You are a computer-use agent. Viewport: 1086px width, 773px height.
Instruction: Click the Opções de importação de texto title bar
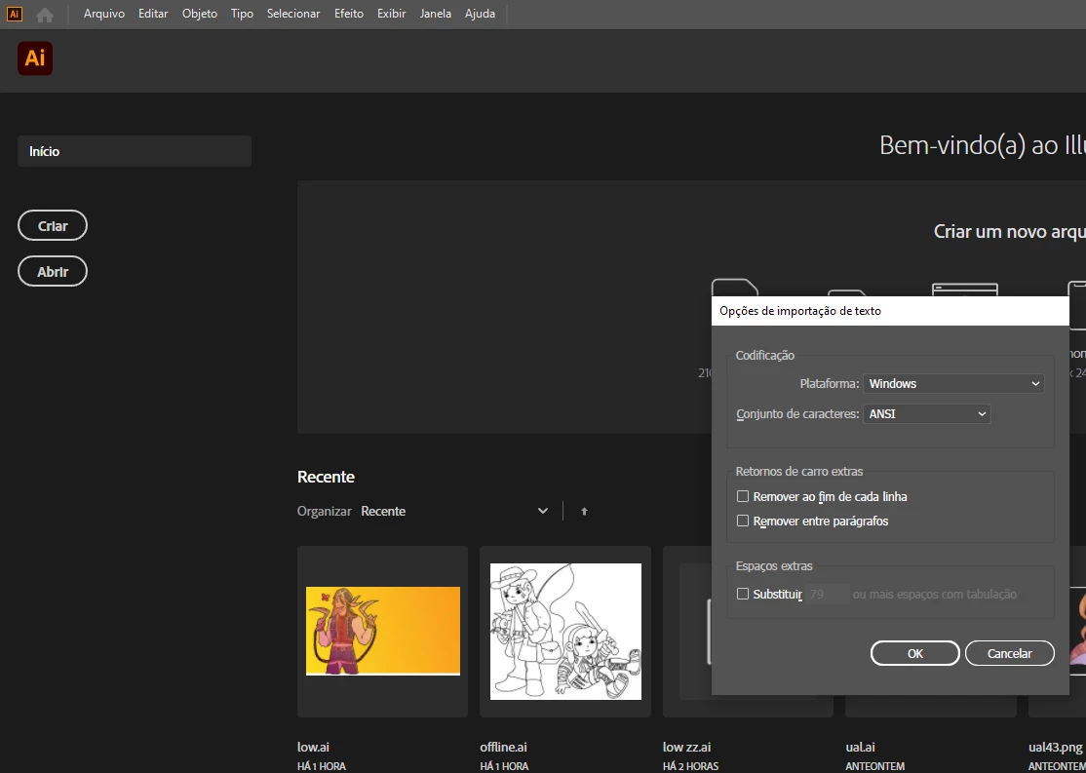click(x=890, y=311)
